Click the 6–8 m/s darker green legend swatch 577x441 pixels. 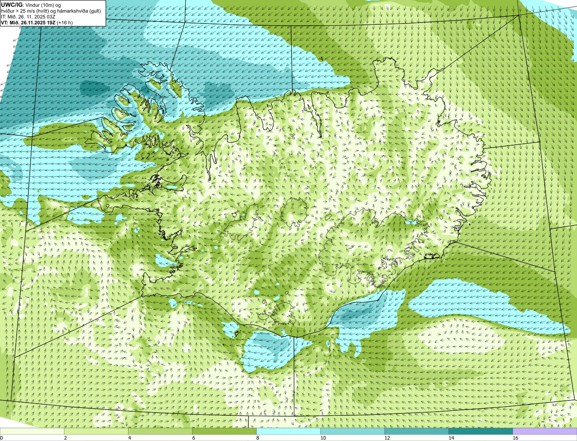224,432
